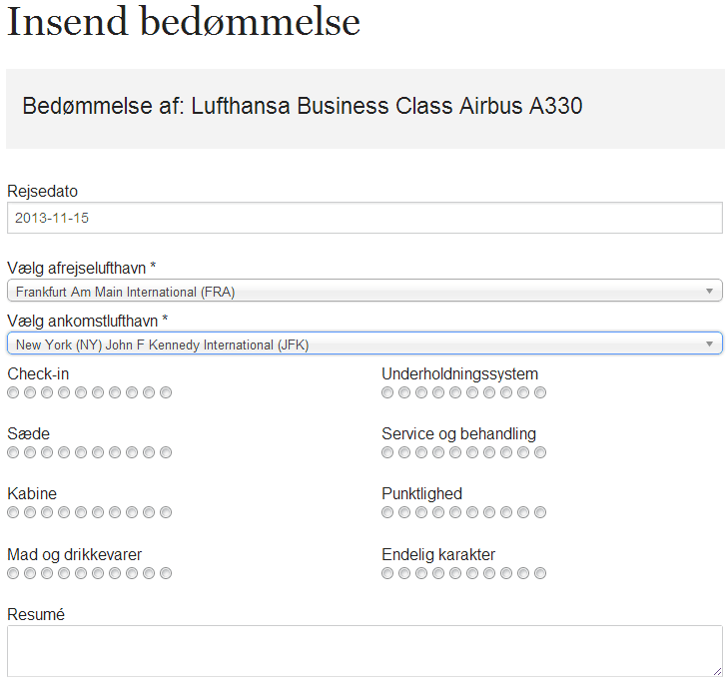This screenshot has height=683, width=727.
Task: Select first Mad og drikkevarer radio button
Action: tap(13, 573)
